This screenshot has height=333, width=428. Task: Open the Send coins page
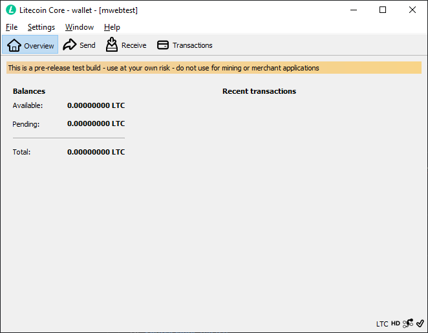(x=79, y=45)
